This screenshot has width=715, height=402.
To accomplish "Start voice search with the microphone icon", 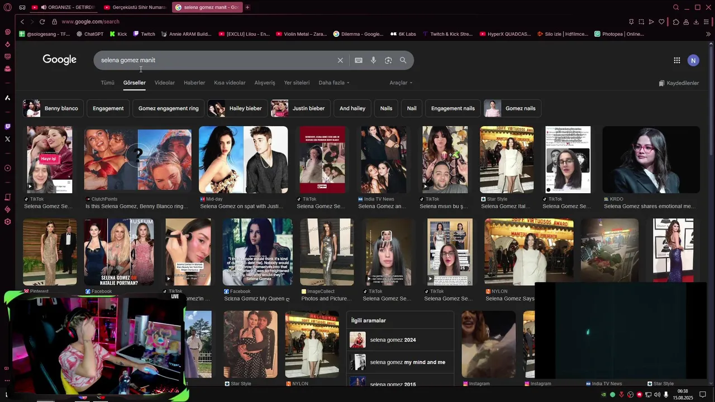I will click(x=373, y=60).
